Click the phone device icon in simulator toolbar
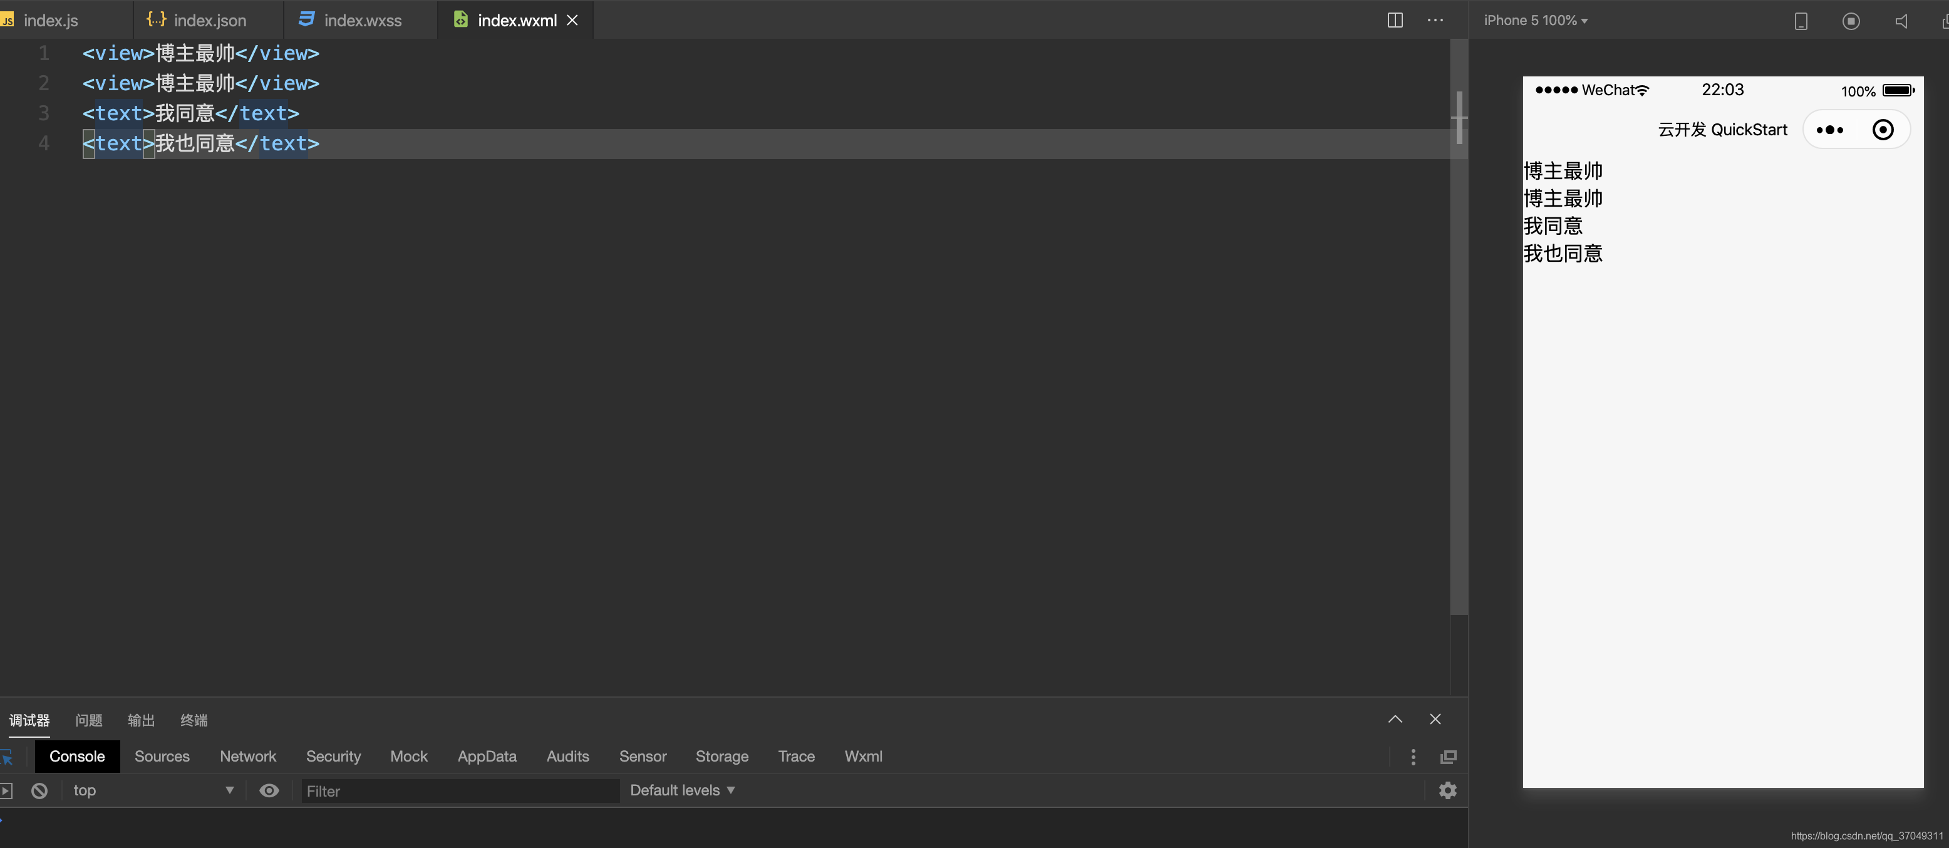1949x848 pixels. coord(1801,21)
